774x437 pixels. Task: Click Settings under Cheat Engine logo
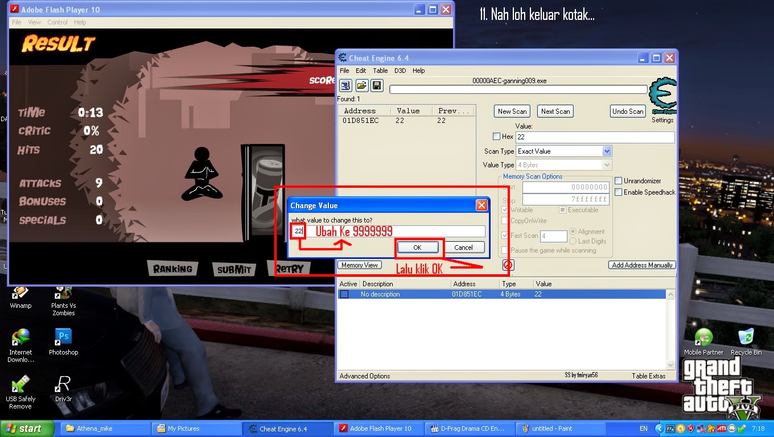pyautogui.click(x=662, y=120)
